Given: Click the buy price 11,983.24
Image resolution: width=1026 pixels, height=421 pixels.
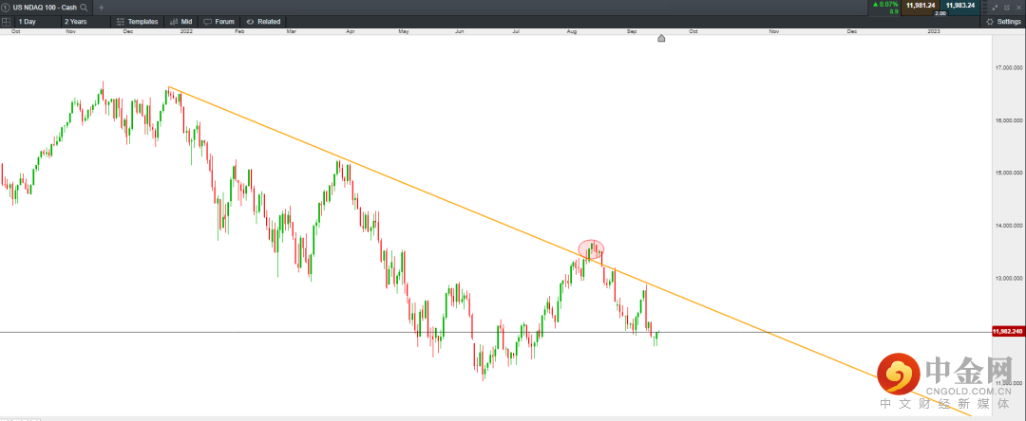Looking at the screenshot, I should 960,5.
